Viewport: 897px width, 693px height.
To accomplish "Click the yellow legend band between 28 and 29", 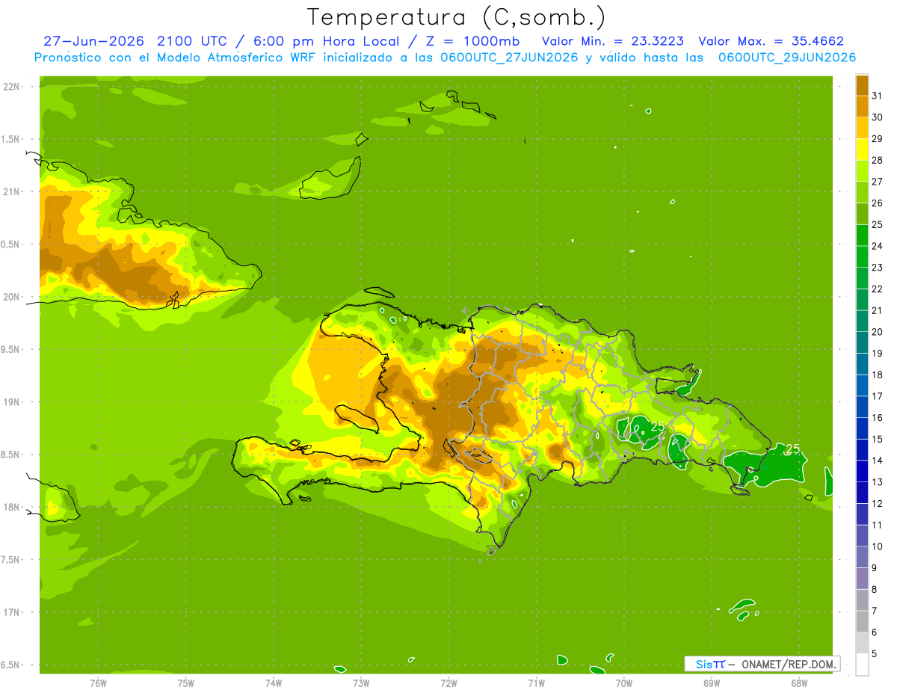I will click(x=862, y=150).
